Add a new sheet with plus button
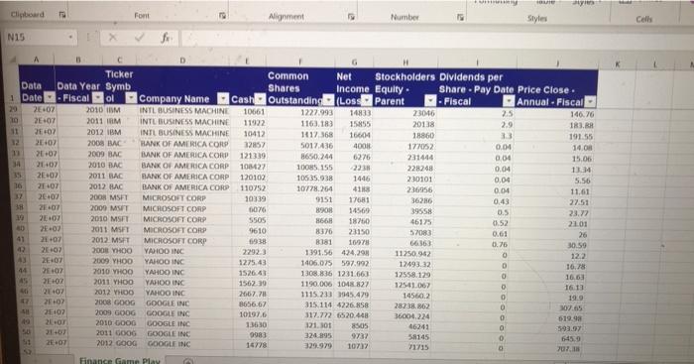The image size is (694, 364). (x=187, y=361)
